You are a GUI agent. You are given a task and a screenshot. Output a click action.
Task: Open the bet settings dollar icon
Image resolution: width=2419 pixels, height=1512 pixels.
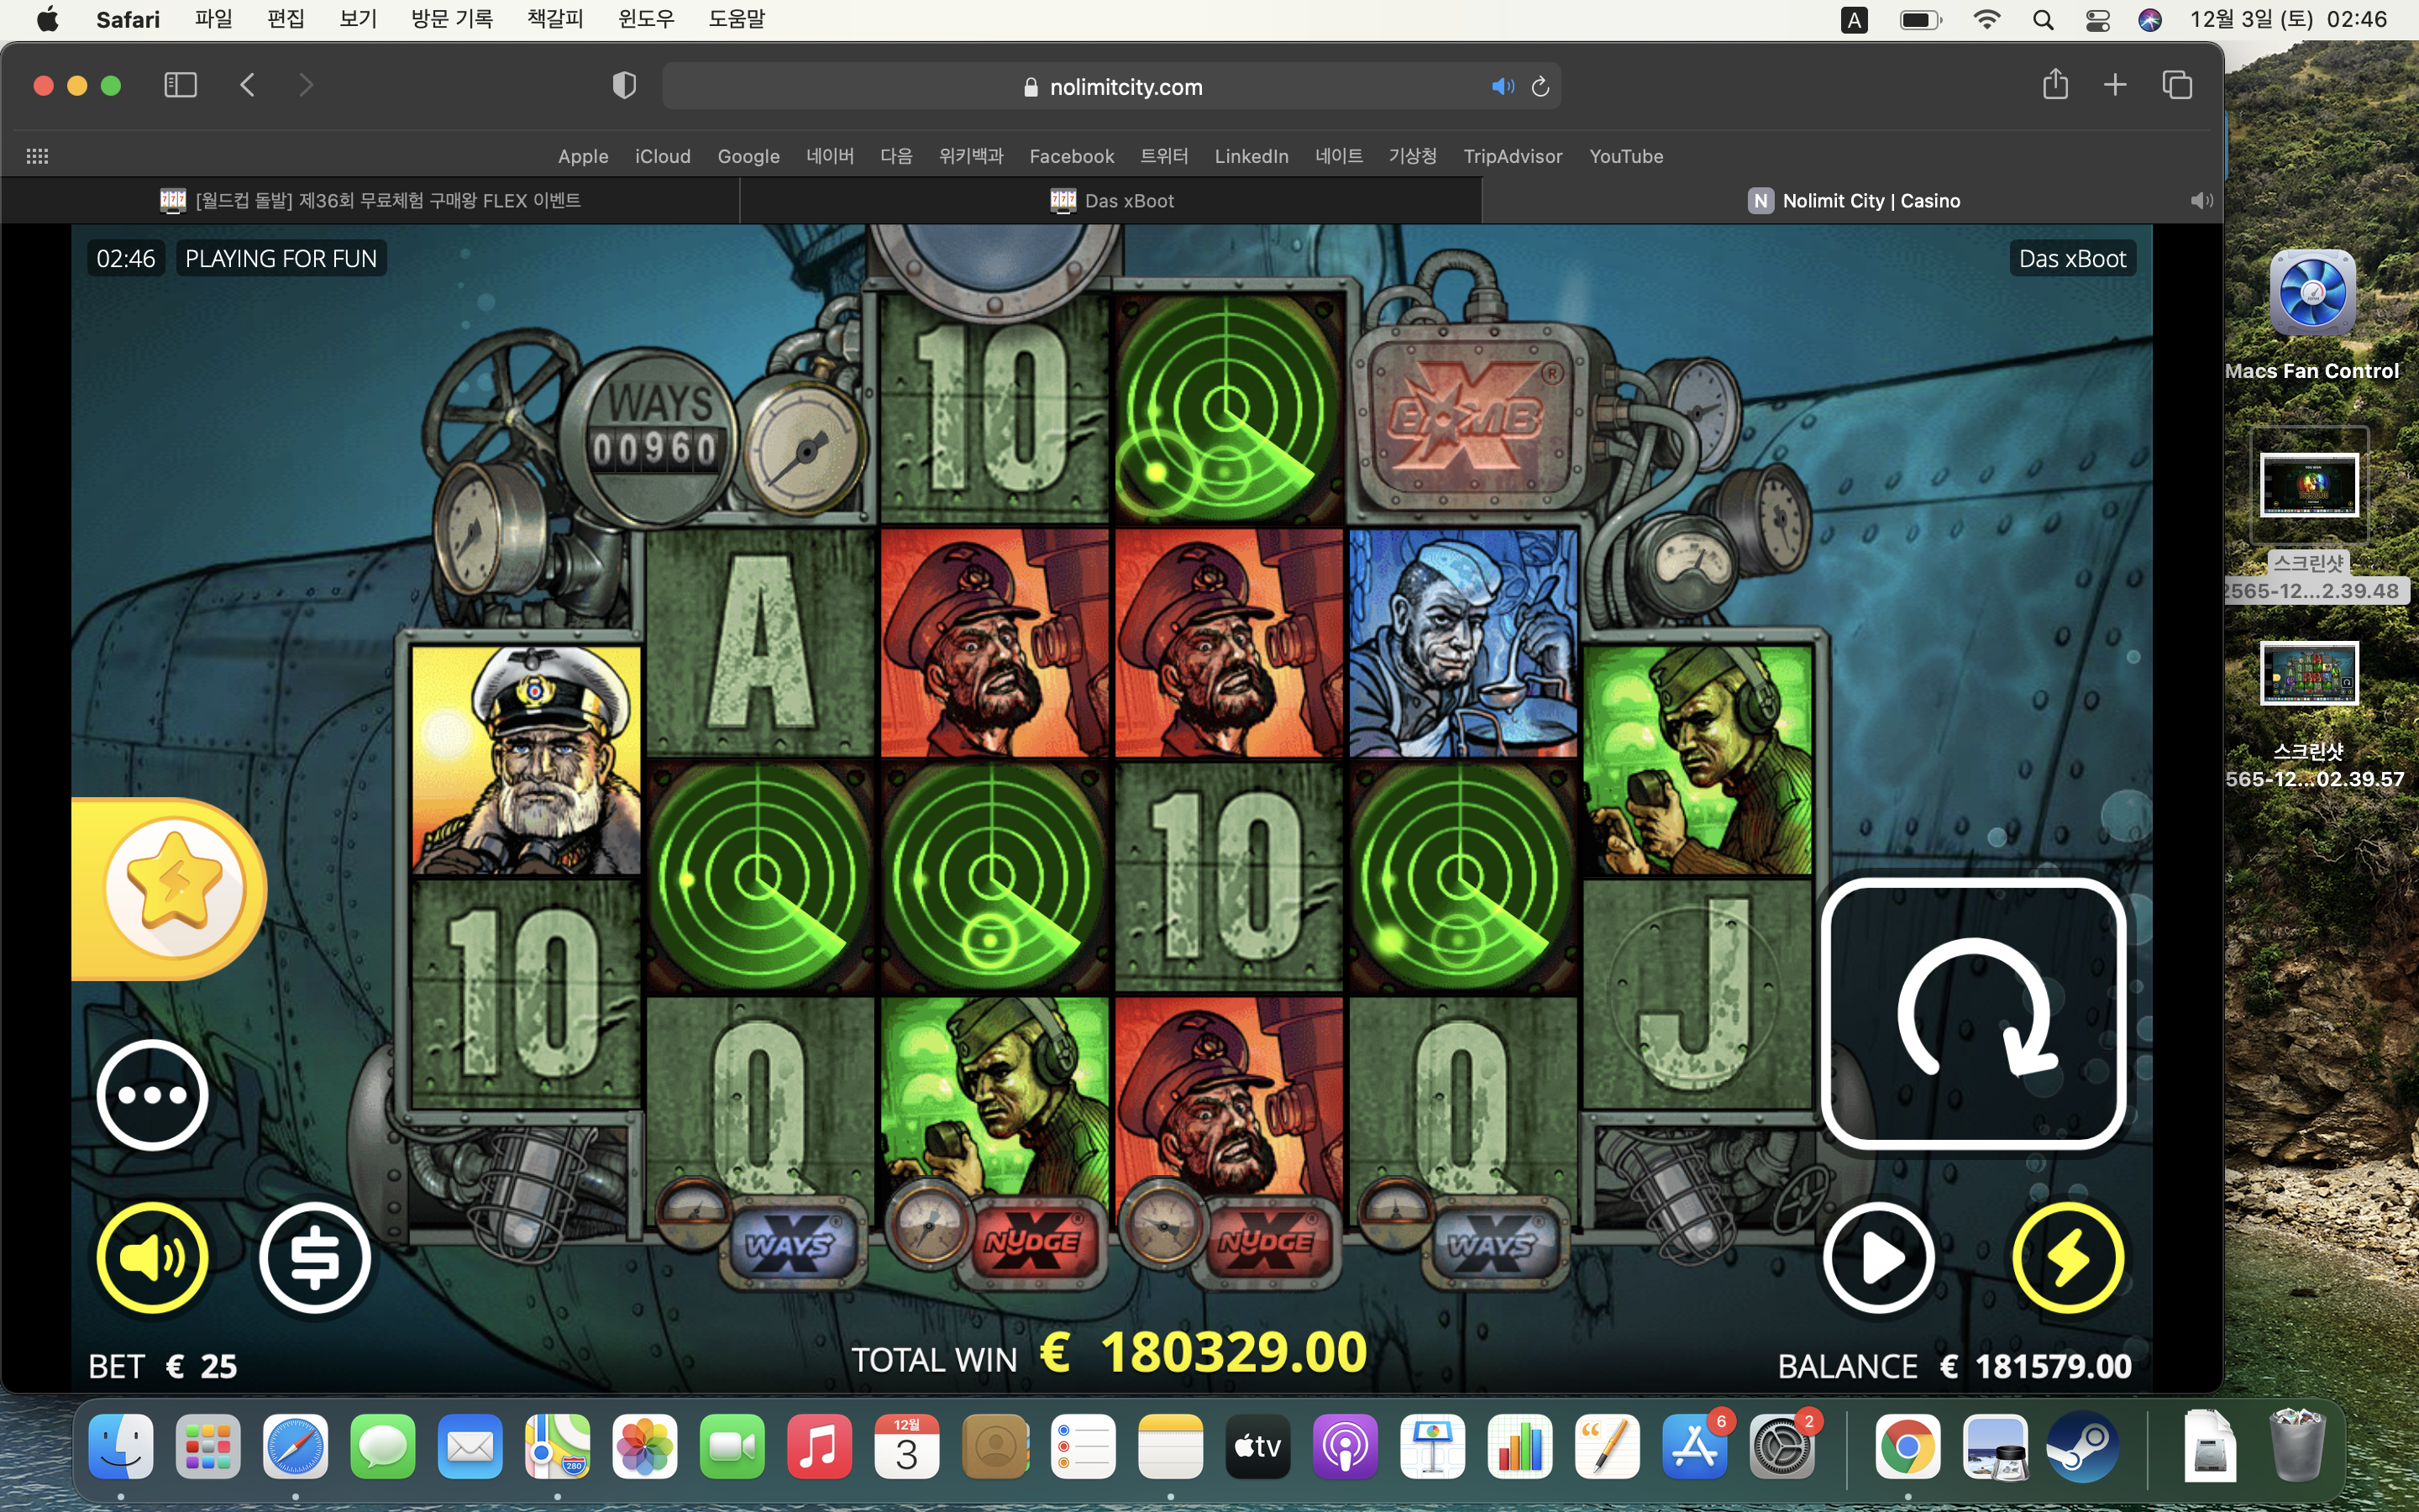[x=315, y=1257]
